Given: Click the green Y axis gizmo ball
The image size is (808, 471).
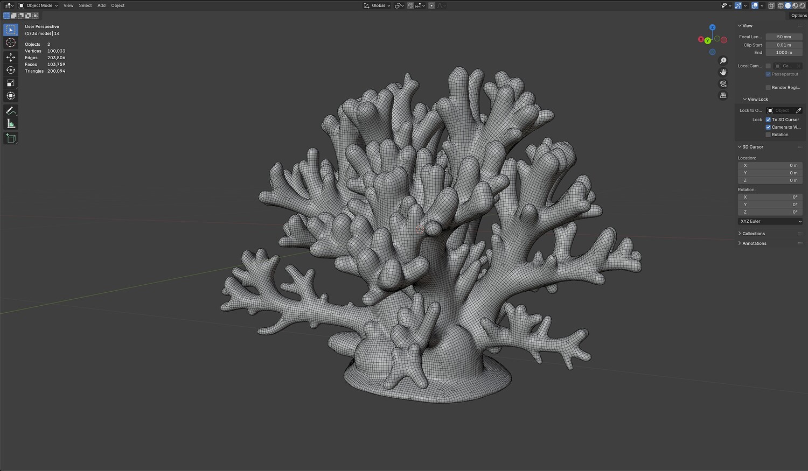Looking at the screenshot, I should tap(708, 41).
